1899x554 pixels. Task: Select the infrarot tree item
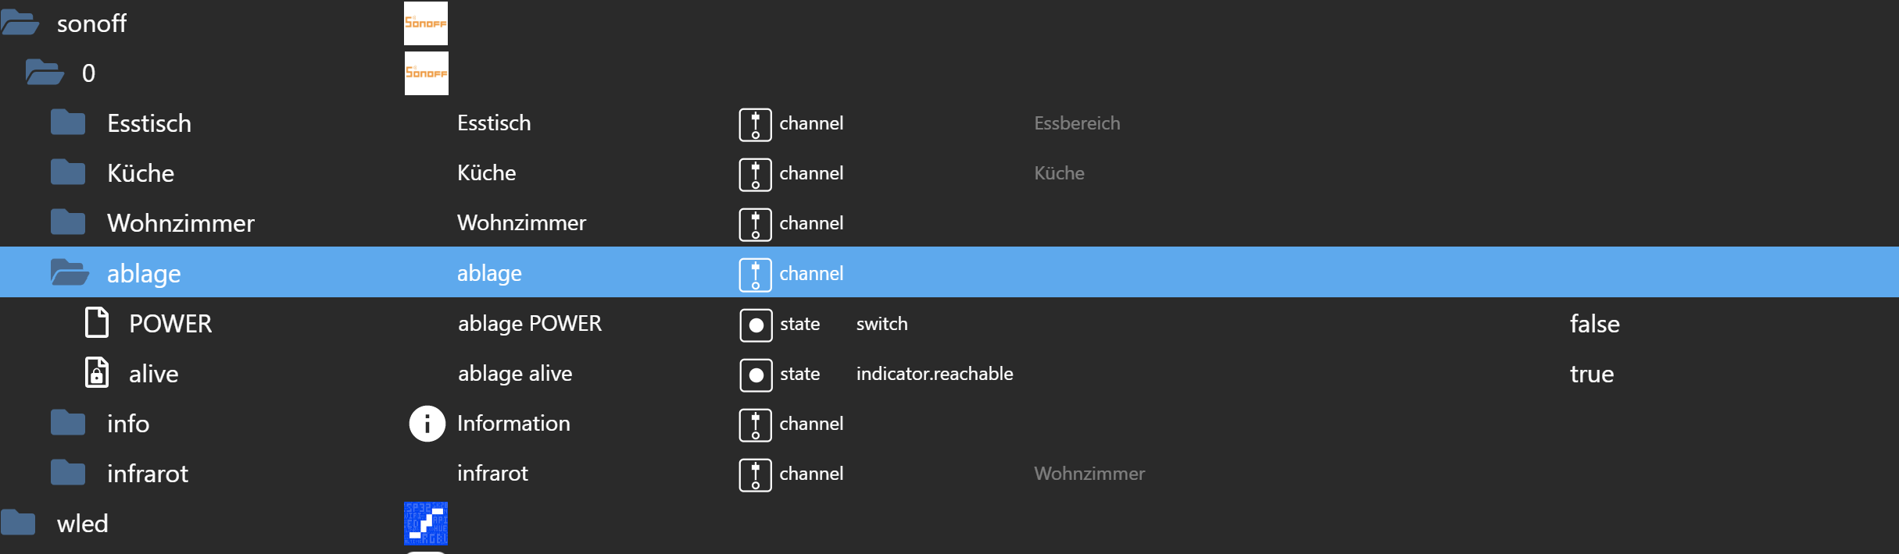point(147,474)
